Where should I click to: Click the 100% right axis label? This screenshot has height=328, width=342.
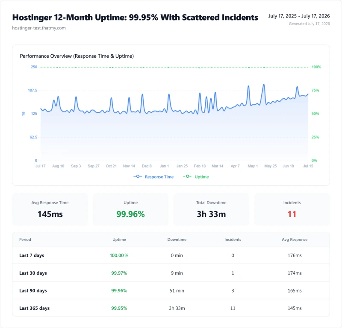(x=316, y=67)
